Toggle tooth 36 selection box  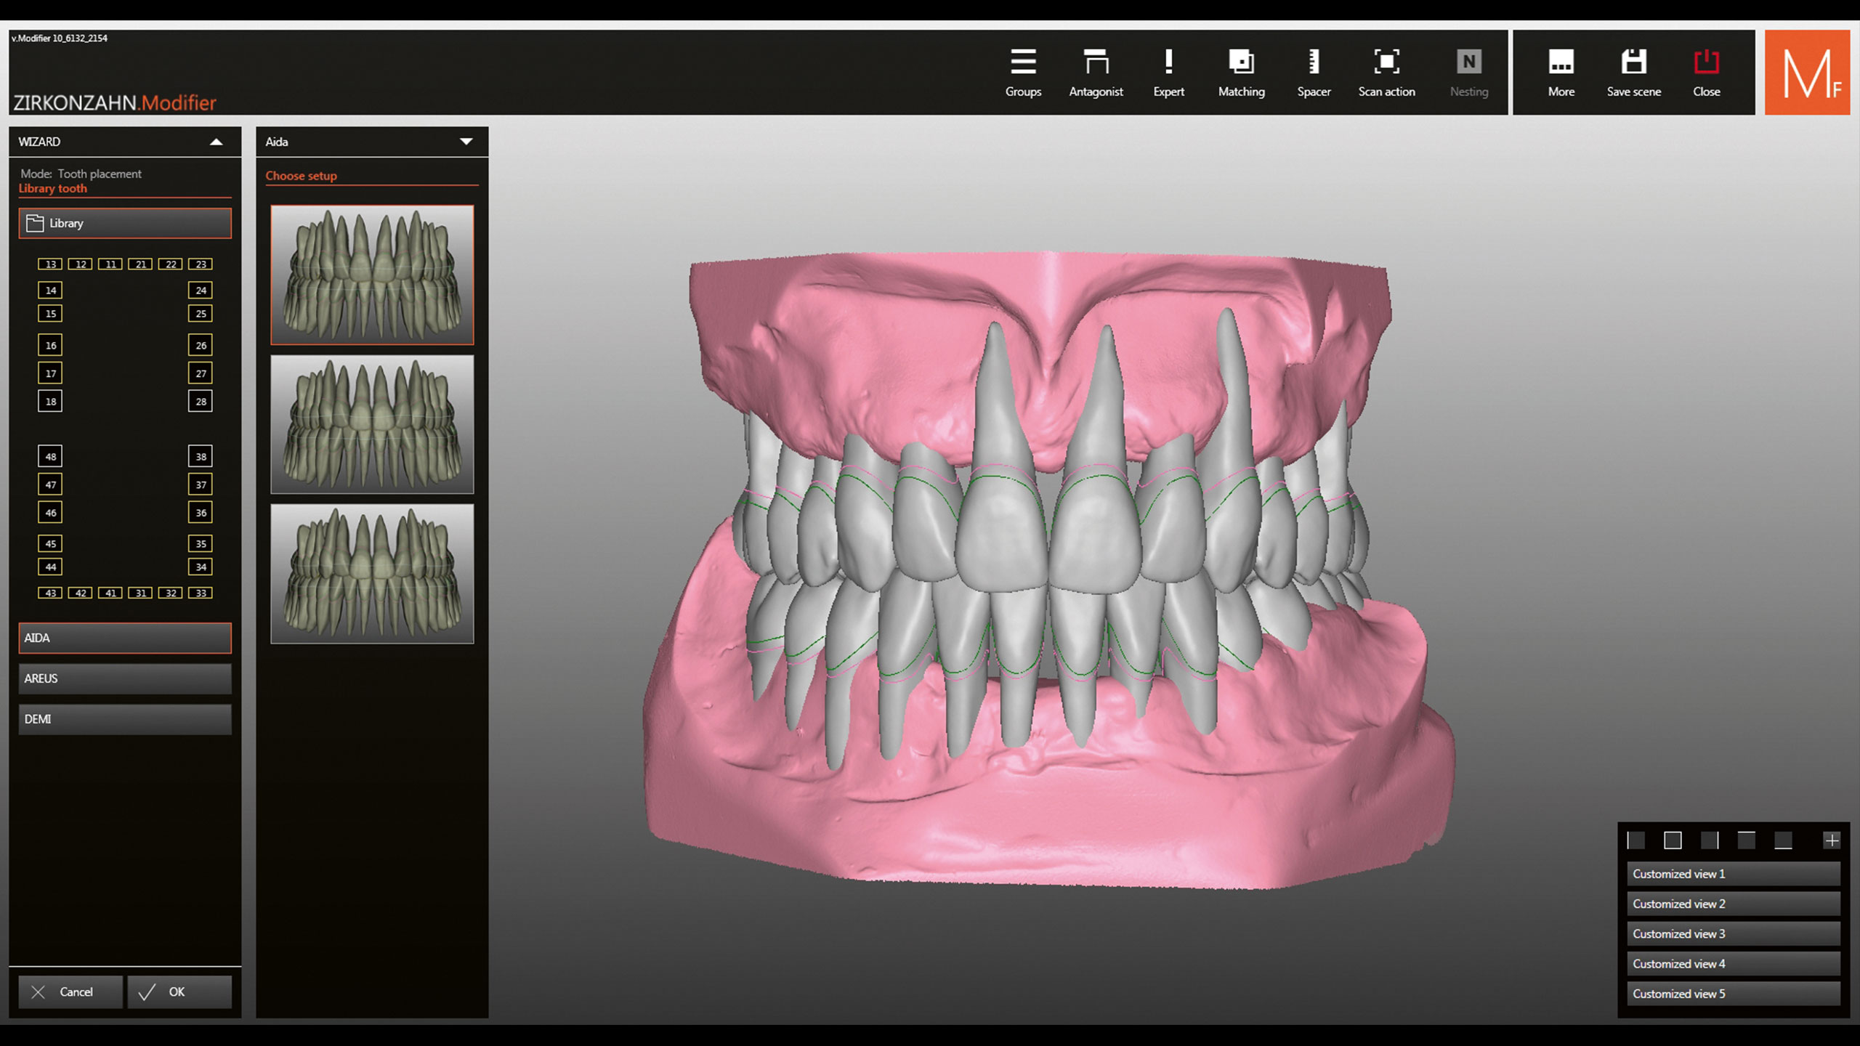coord(201,512)
